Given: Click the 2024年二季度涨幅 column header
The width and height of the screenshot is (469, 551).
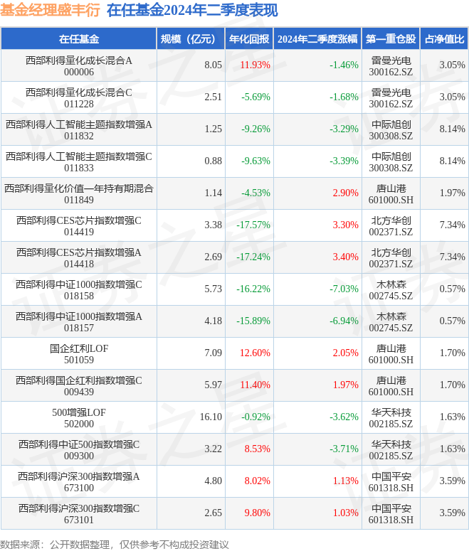Looking at the screenshot, I should (x=317, y=39).
